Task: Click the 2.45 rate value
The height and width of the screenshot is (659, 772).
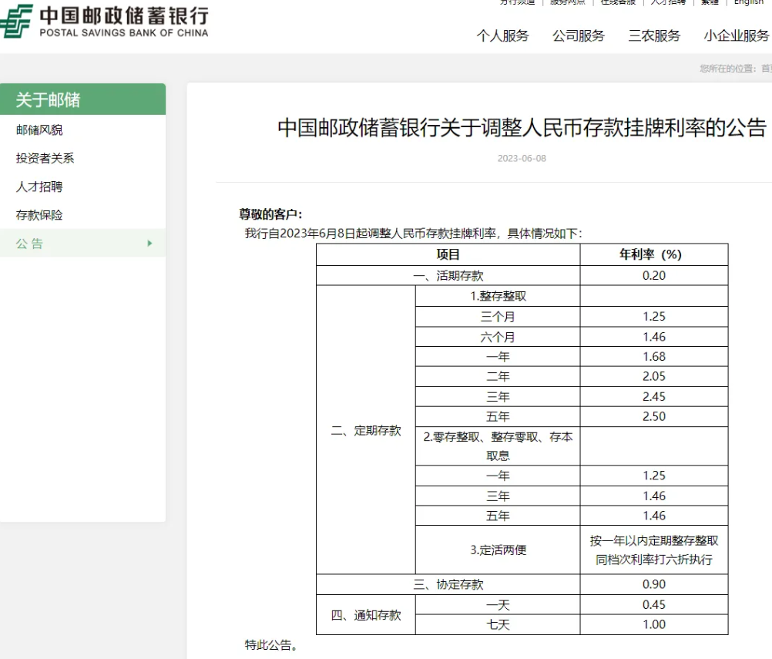Action: [654, 396]
